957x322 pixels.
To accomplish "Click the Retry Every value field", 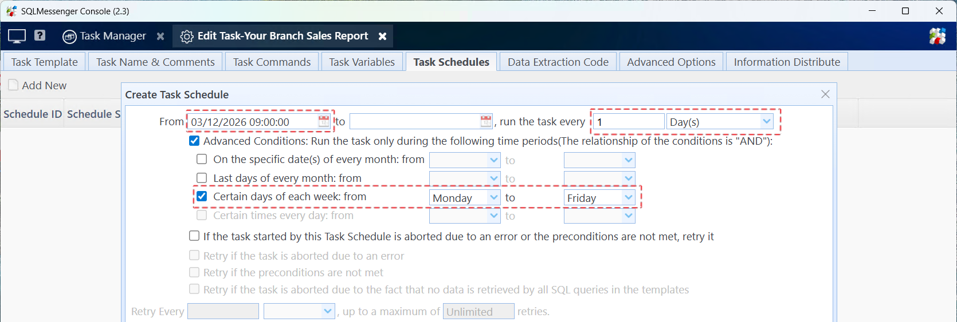I will tap(223, 311).
